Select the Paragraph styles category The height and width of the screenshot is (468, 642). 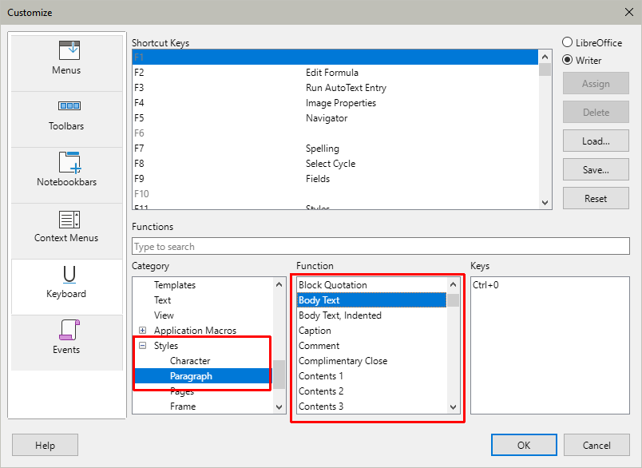click(x=191, y=375)
